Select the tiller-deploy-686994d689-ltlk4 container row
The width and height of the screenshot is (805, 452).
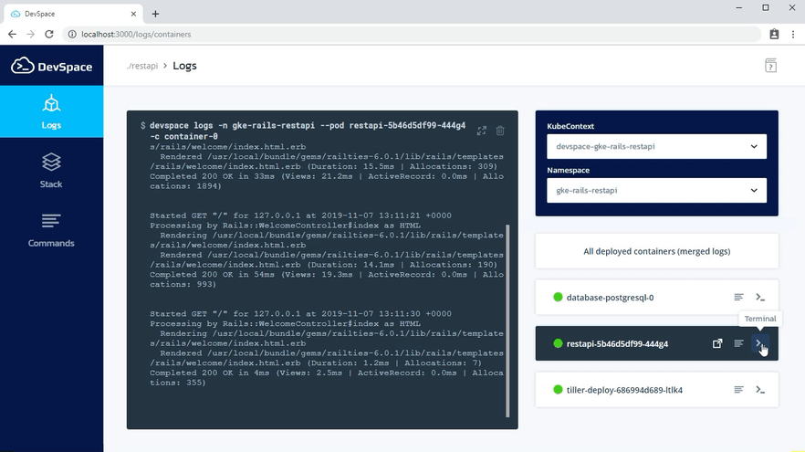coord(656,390)
